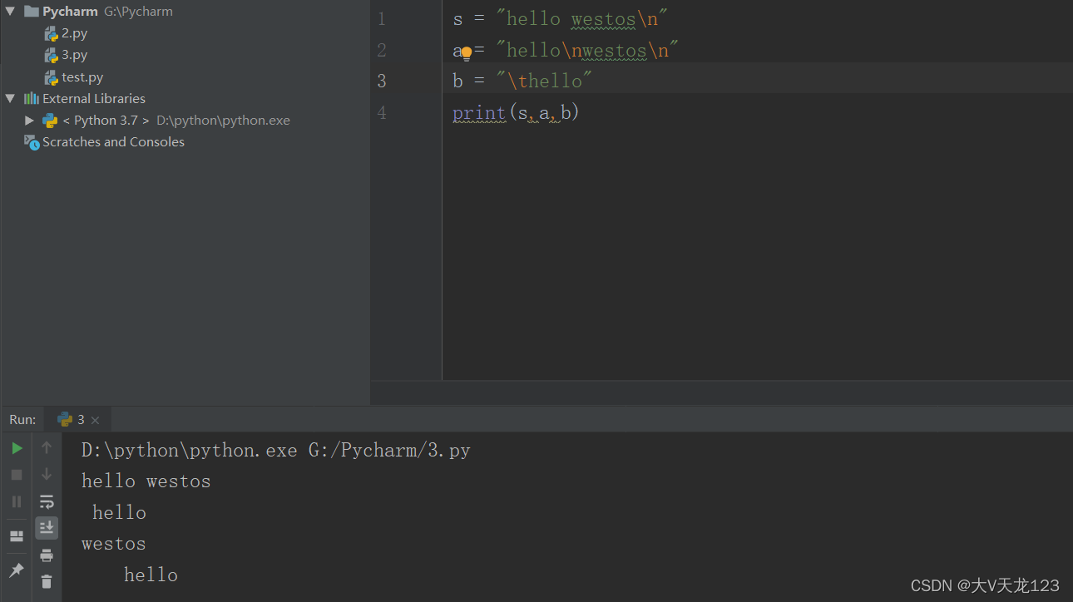The height and width of the screenshot is (602, 1073).
Task: Click the string "hello westos\n" on line 1
Action: click(582, 18)
